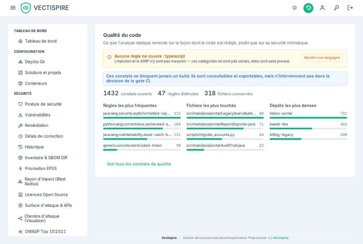Open the user profile icon
This screenshot has width=363, height=244.
[322, 8]
